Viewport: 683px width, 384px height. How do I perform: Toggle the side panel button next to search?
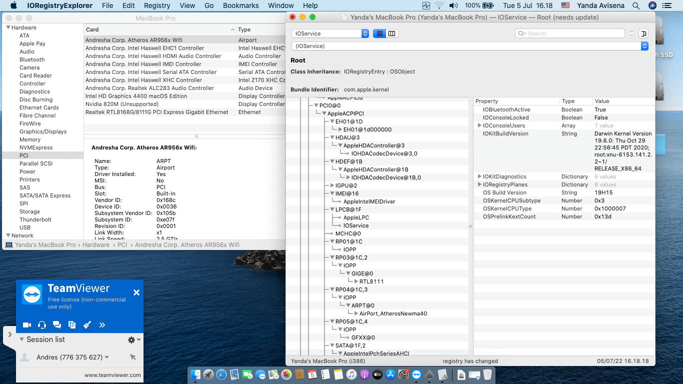643,33
